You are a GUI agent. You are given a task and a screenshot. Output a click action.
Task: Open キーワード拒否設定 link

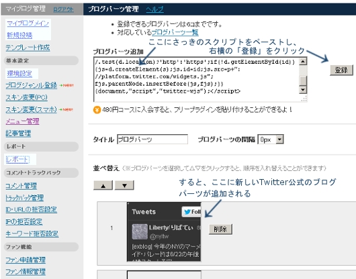(x=32, y=233)
